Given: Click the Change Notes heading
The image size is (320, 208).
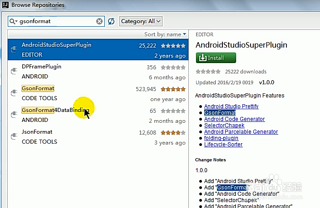Looking at the screenshot, I should tap(211, 160).
